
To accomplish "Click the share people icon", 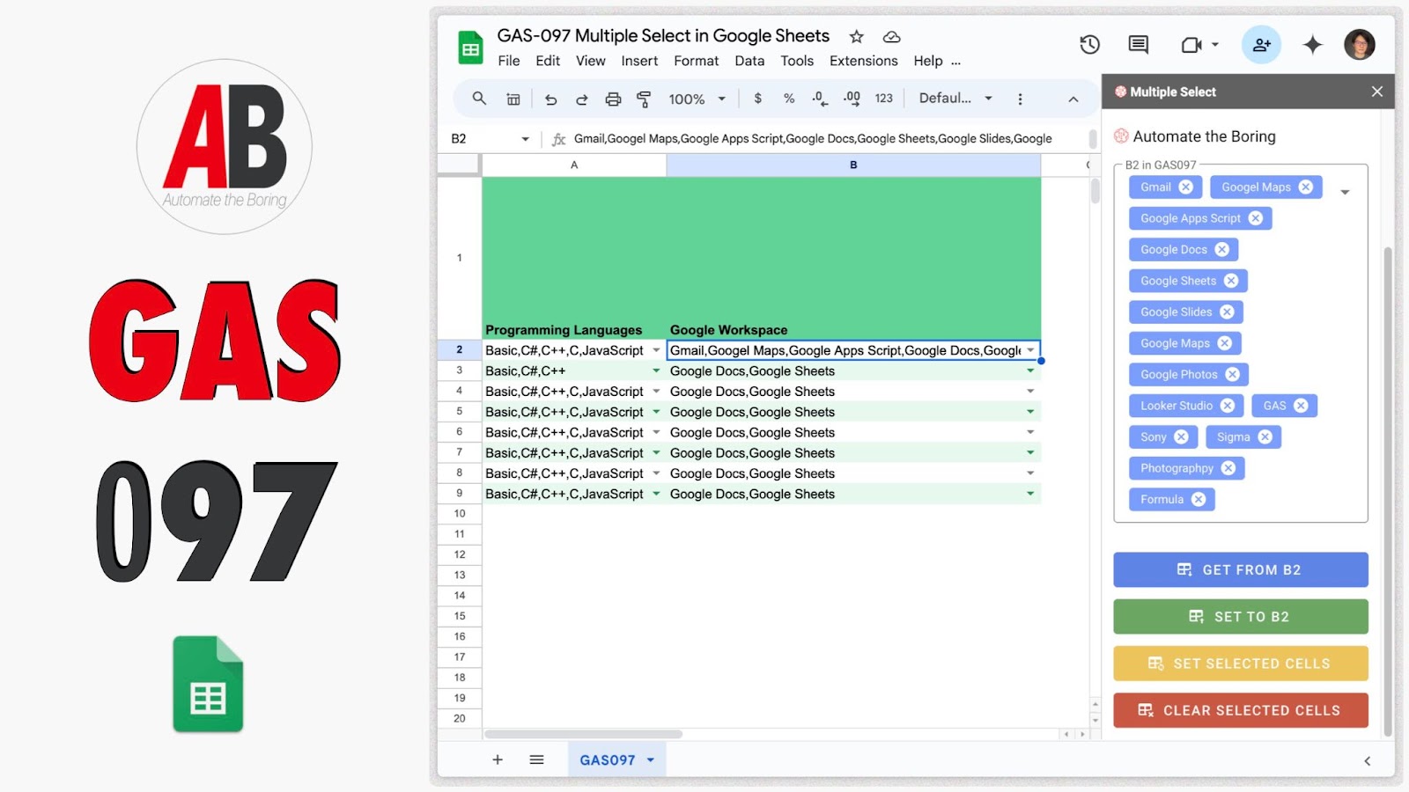I will (1261, 45).
